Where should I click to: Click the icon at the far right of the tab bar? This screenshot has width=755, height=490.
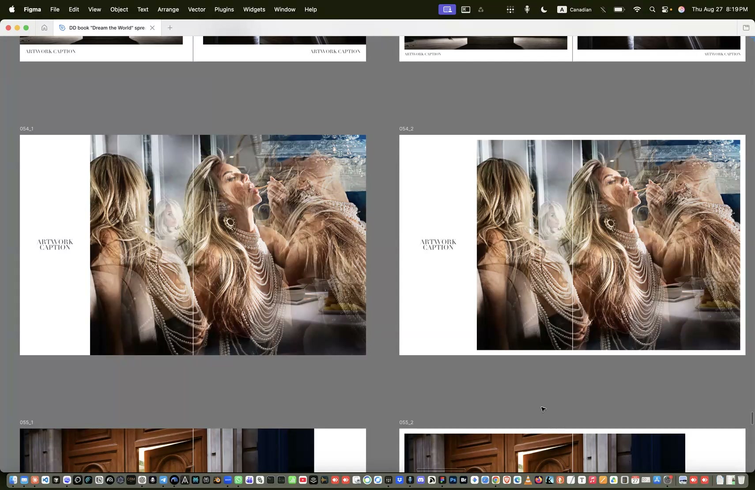click(x=746, y=28)
